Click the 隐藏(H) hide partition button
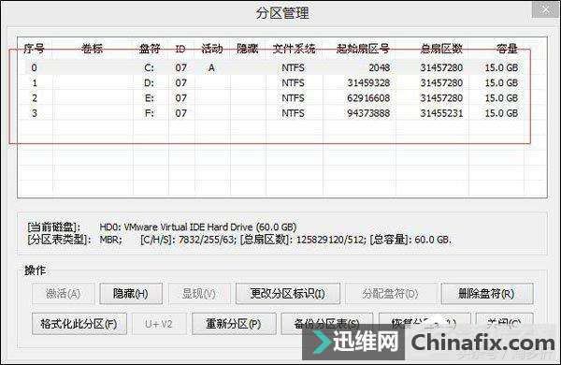 coord(131,294)
